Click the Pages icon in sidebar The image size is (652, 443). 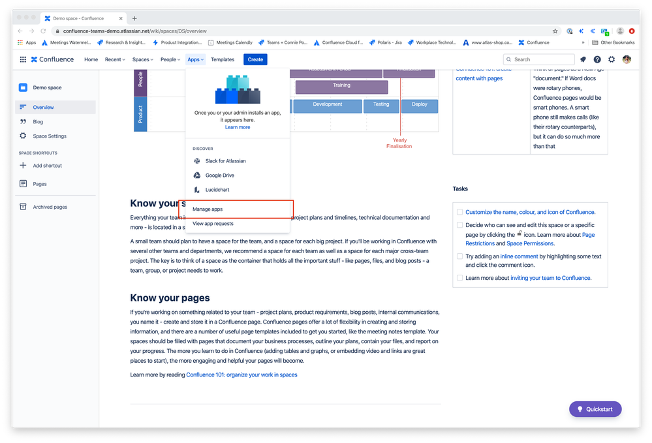(x=23, y=184)
